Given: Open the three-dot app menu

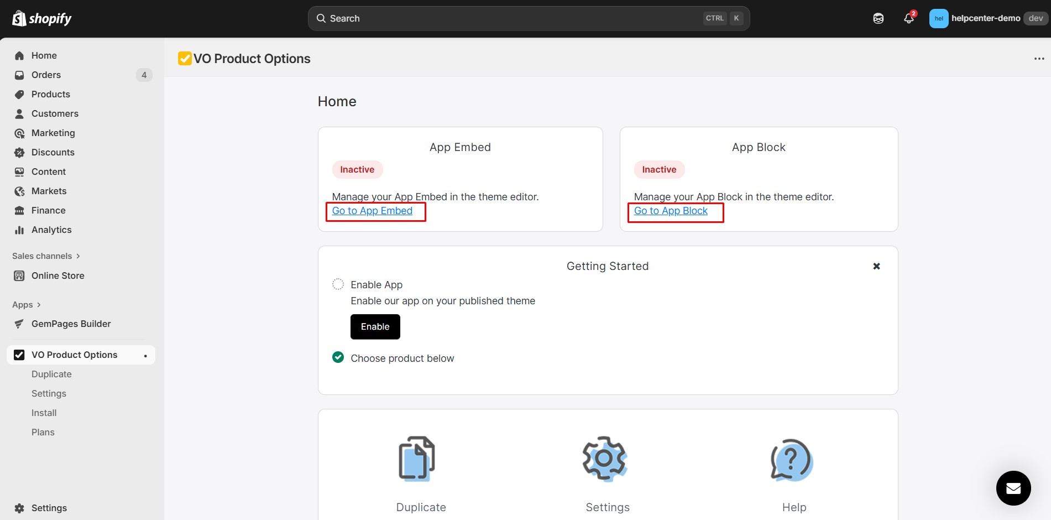Looking at the screenshot, I should [1039, 59].
